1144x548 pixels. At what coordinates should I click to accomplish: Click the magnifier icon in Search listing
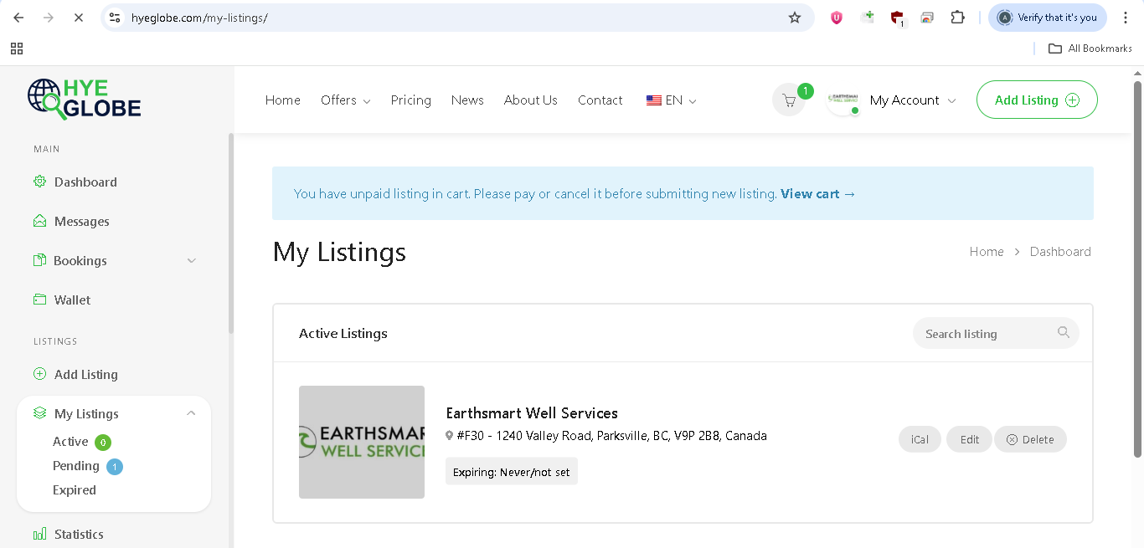point(1063,333)
